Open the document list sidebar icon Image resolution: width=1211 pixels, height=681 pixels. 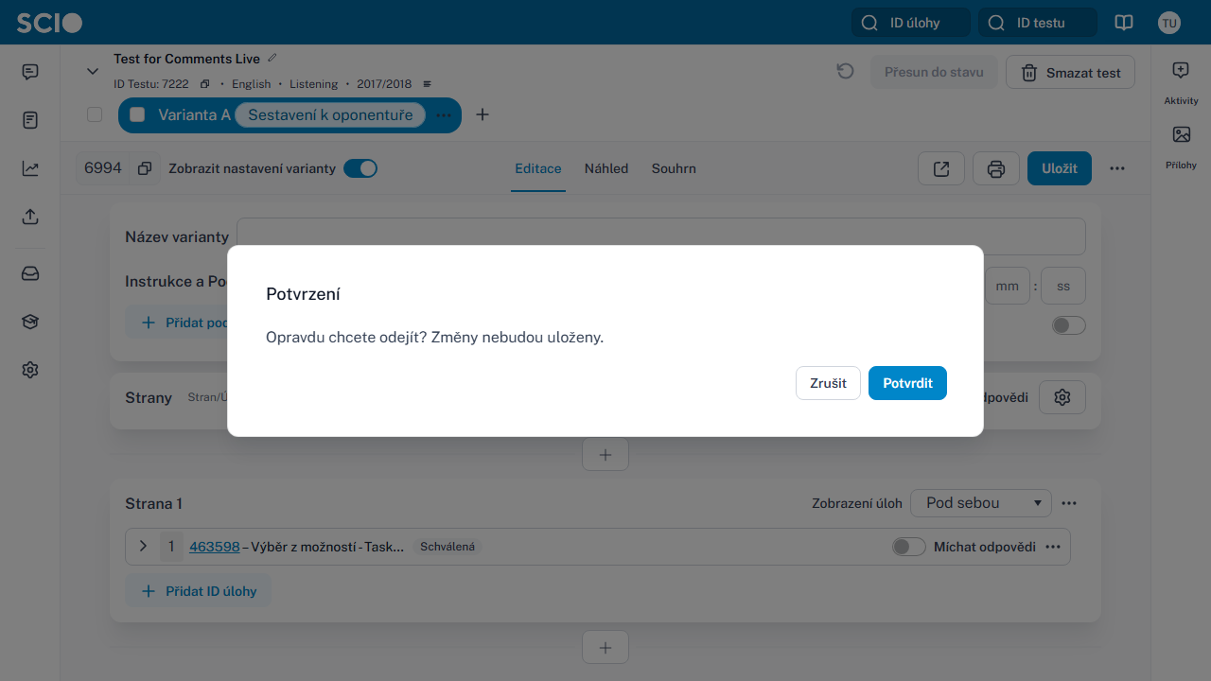(x=30, y=120)
